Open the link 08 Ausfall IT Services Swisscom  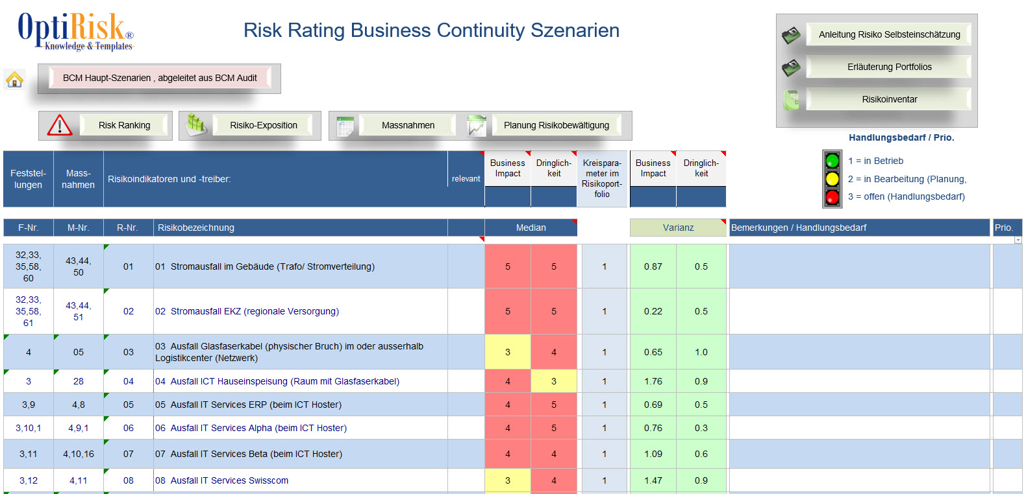pos(222,481)
